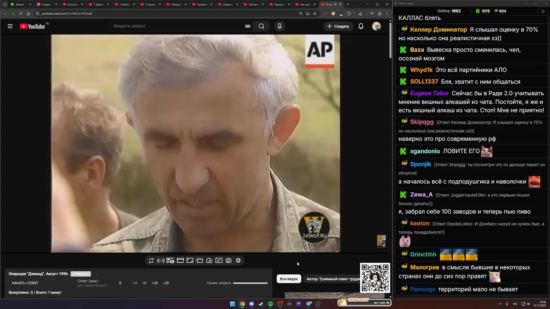Viewport: 550px width, 309px height.
Task: Toggle the loop playback icon under video
Action: (x=151, y=261)
